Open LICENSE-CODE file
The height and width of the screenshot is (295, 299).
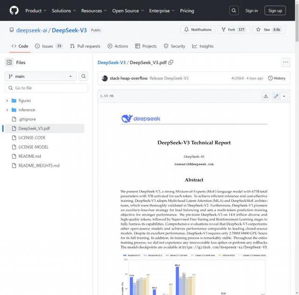click(32, 138)
